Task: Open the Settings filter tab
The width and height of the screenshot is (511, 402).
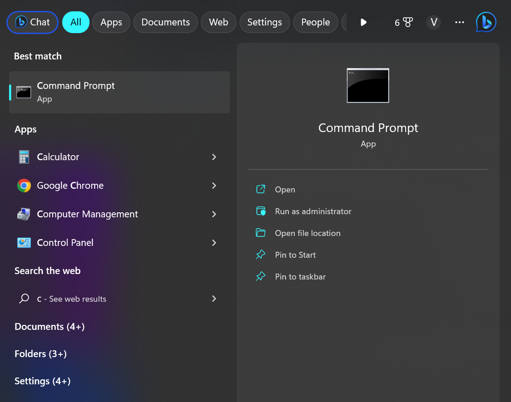Action: 264,22
